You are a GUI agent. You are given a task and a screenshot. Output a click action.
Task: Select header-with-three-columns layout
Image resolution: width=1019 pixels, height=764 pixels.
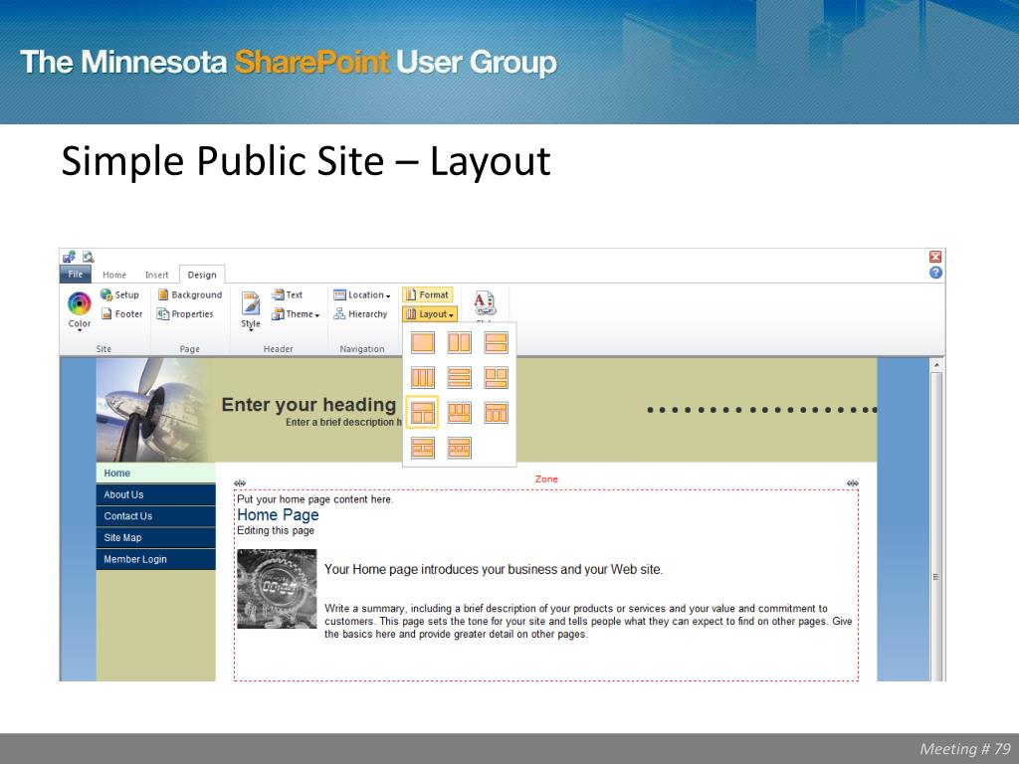coord(496,413)
